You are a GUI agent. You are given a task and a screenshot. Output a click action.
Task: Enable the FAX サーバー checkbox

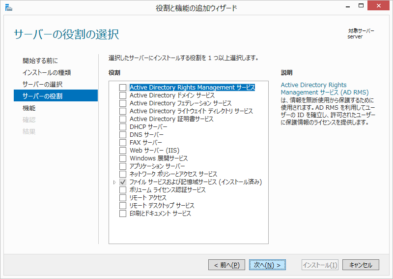tap(123, 143)
